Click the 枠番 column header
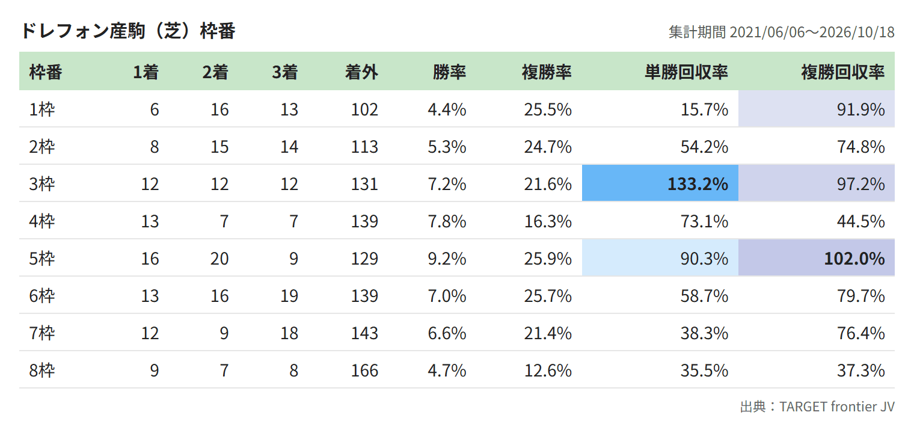914x427 pixels. click(46, 73)
